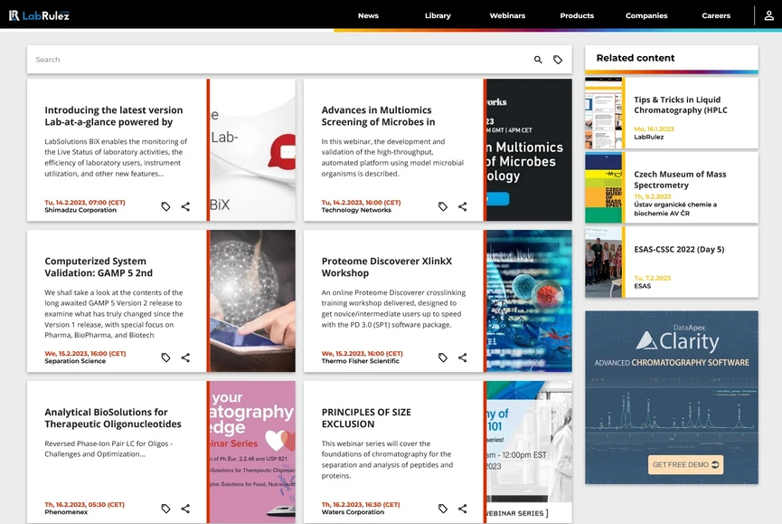Open the LabRulez home logo

pos(39,15)
